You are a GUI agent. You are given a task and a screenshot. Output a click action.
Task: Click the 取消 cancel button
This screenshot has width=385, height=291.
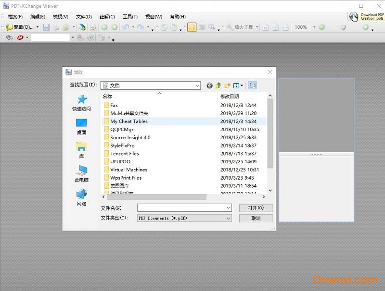click(256, 218)
